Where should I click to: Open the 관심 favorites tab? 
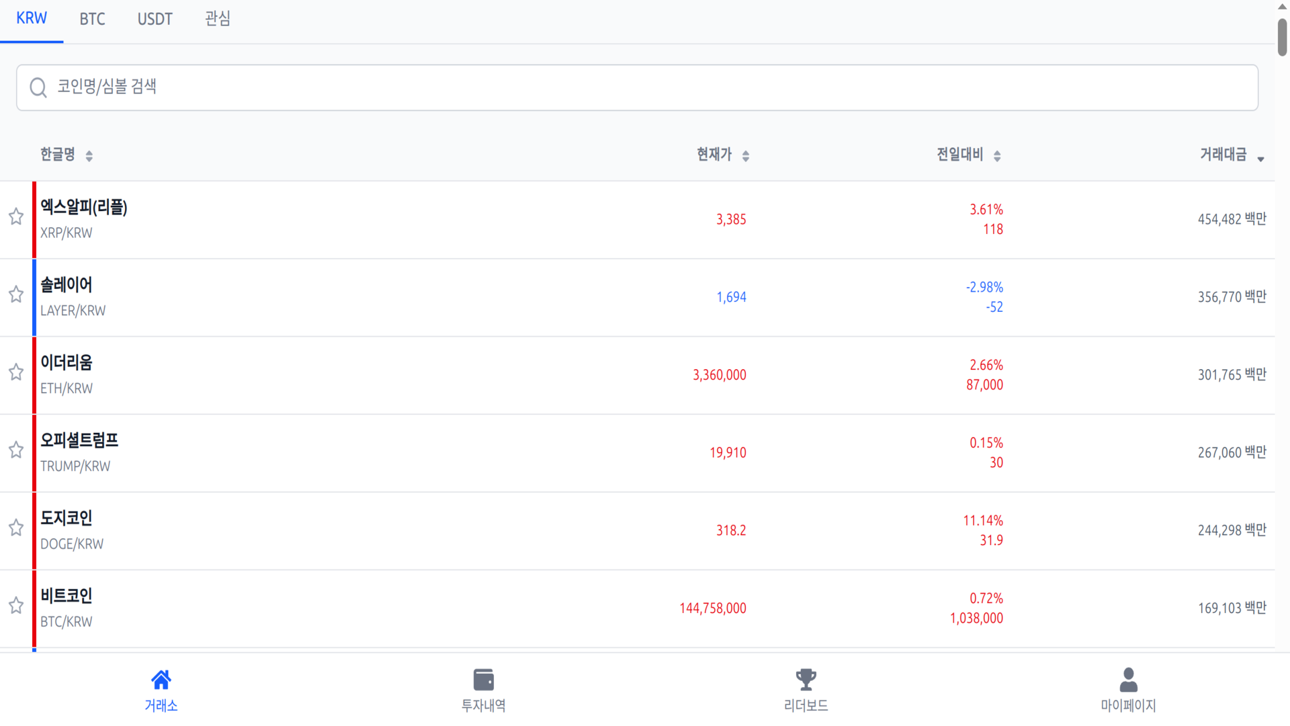(x=218, y=19)
